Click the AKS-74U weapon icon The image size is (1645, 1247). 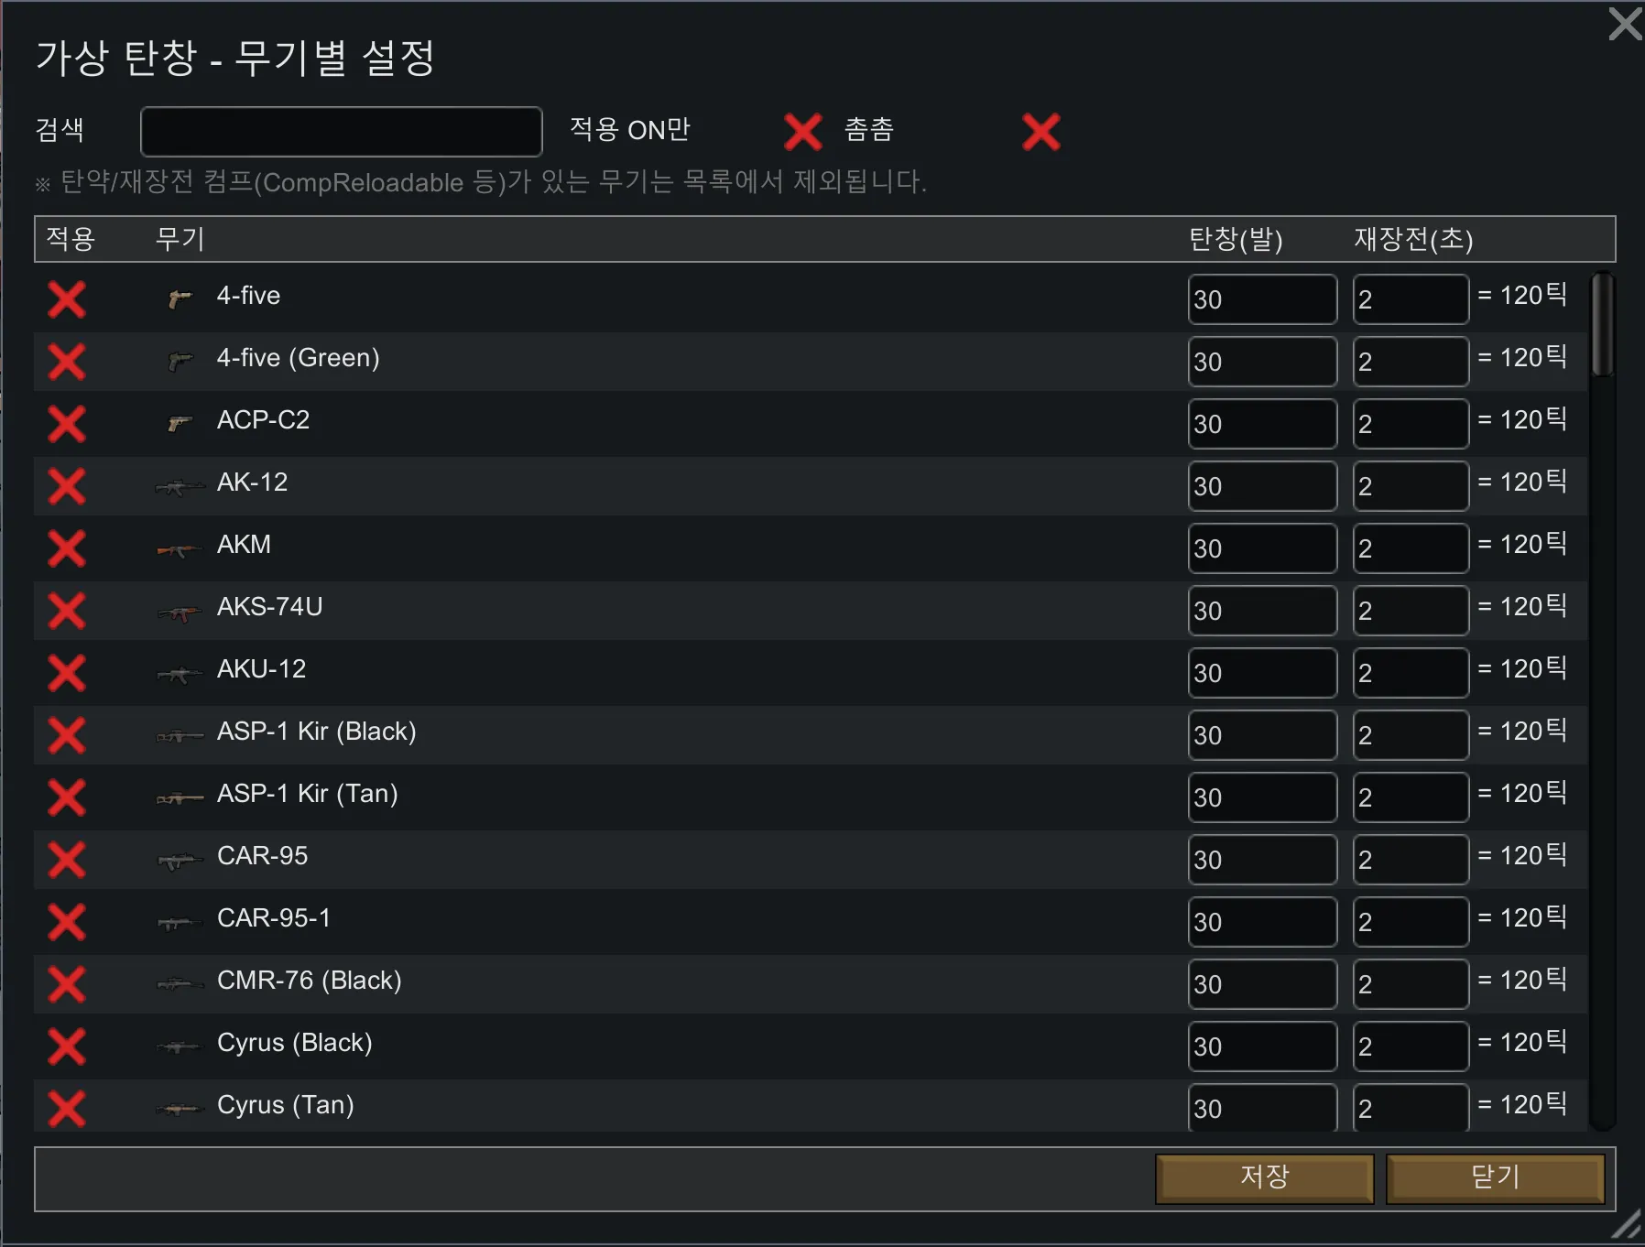coord(180,613)
